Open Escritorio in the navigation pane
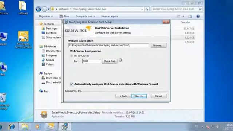This screenshot has height=131, width=233. pyautogui.click(x=51, y=33)
